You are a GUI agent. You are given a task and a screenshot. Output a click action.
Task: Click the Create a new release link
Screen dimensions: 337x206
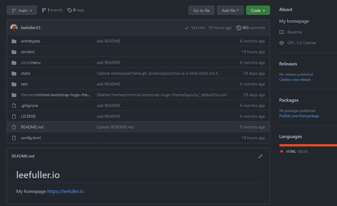(x=295, y=79)
